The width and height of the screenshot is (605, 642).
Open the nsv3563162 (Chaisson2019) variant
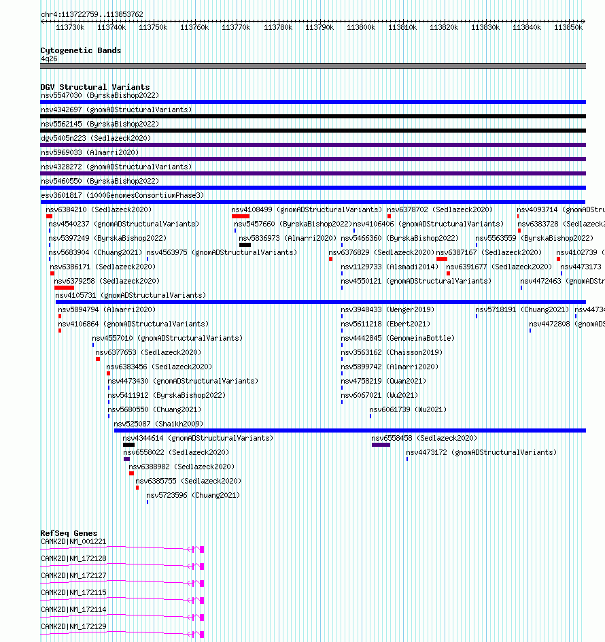[392, 353]
